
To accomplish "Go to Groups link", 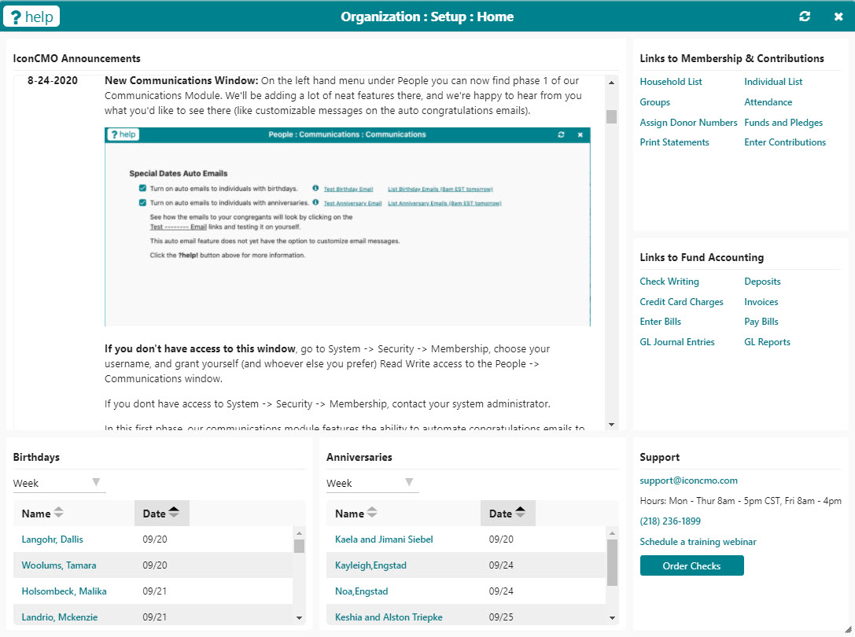I will (x=655, y=102).
